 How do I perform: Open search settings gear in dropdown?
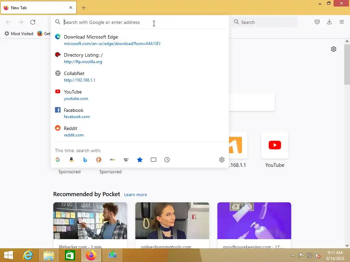221,160
